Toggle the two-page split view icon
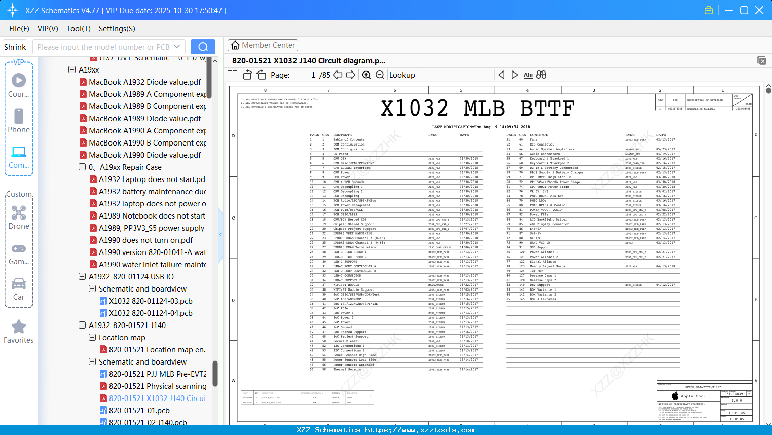Screen dimensions: 772x435 (x=233, y=75)
